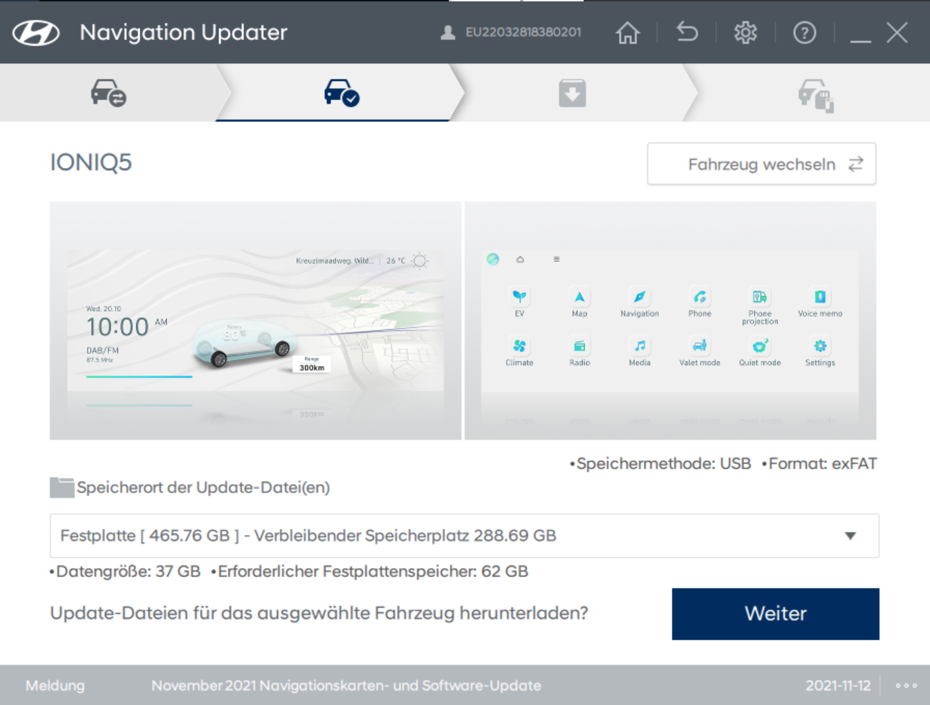This screenshot has width=930, height=705.
Task: Click the Help question mark icon
Action: 804,32
